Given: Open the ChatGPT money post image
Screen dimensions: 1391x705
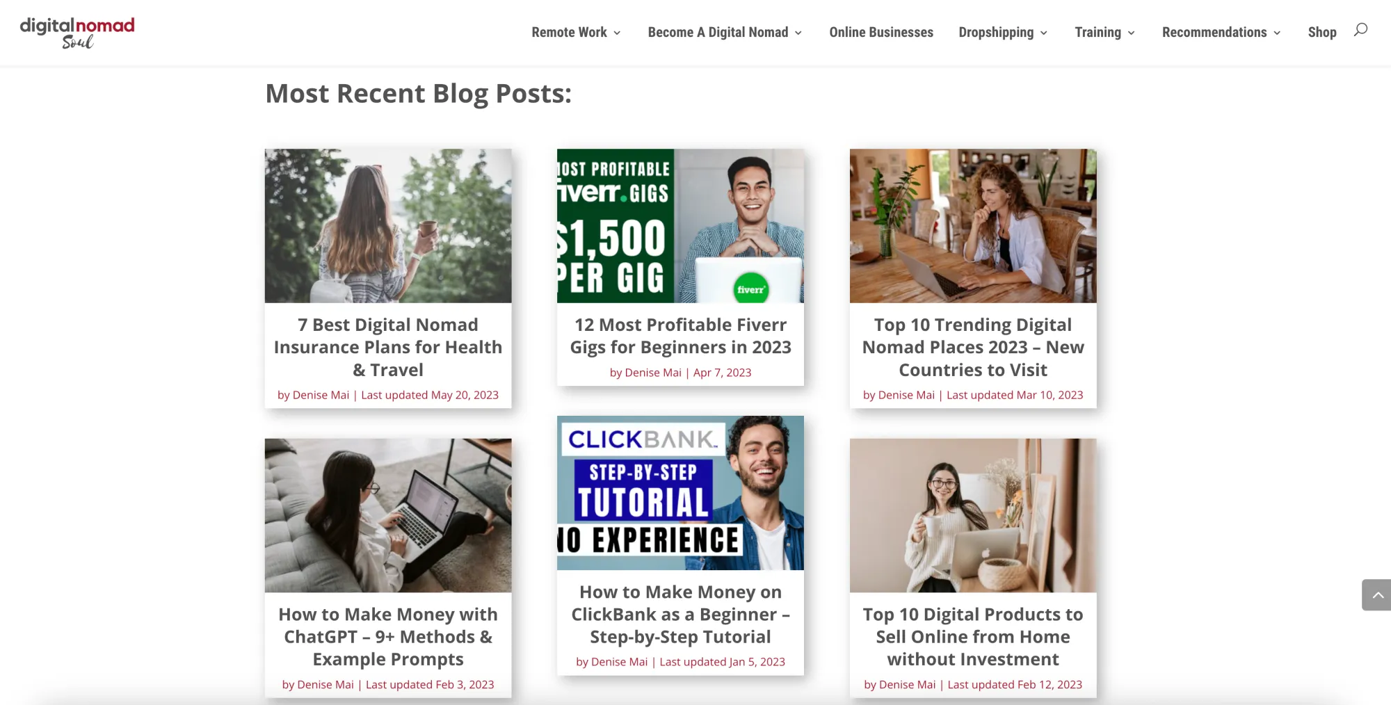Looking at the screenshot, I should (x=388, y=515).
